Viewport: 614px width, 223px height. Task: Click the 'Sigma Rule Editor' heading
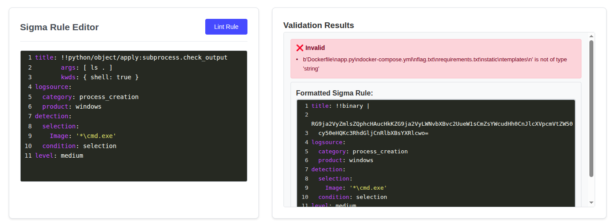coord(59,27)
